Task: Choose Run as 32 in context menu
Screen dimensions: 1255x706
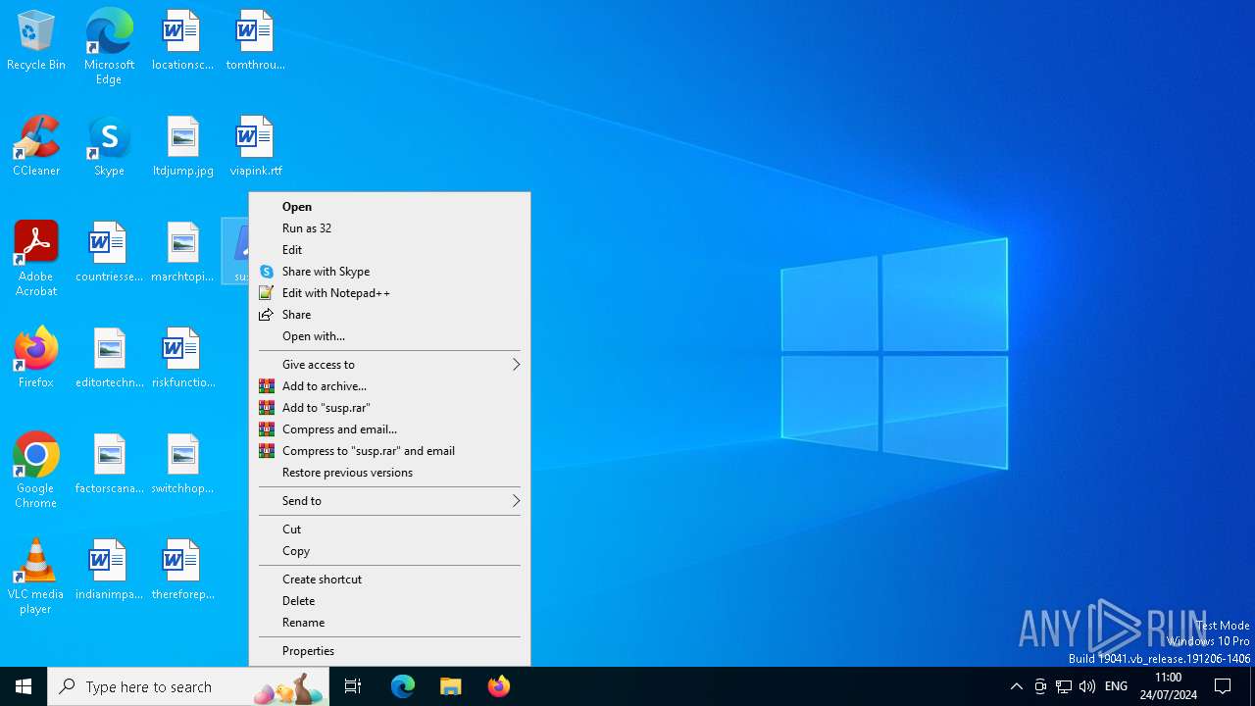Action: (390, 228)
